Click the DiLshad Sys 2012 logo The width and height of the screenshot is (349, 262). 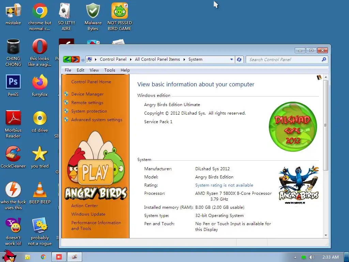293,127
